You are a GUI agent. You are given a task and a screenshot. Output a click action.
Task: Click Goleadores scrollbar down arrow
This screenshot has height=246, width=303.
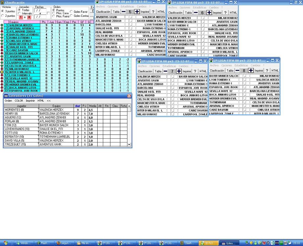[x=129, y=144]
